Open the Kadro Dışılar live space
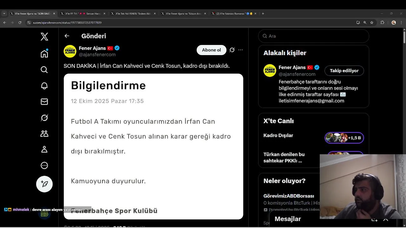The image size is (406, 228). [278, 136]
